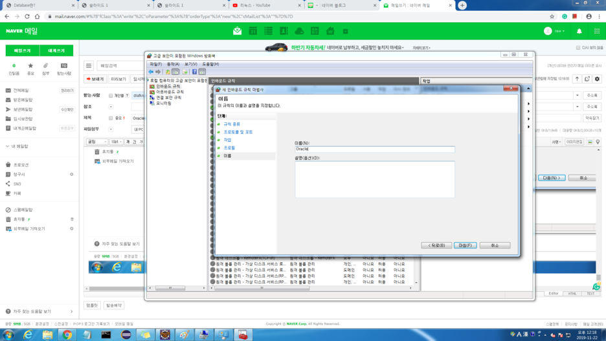Screen dimensions: 606x341
Task: Open the cloud icon in Naver header
Action: tap(299, 31)
